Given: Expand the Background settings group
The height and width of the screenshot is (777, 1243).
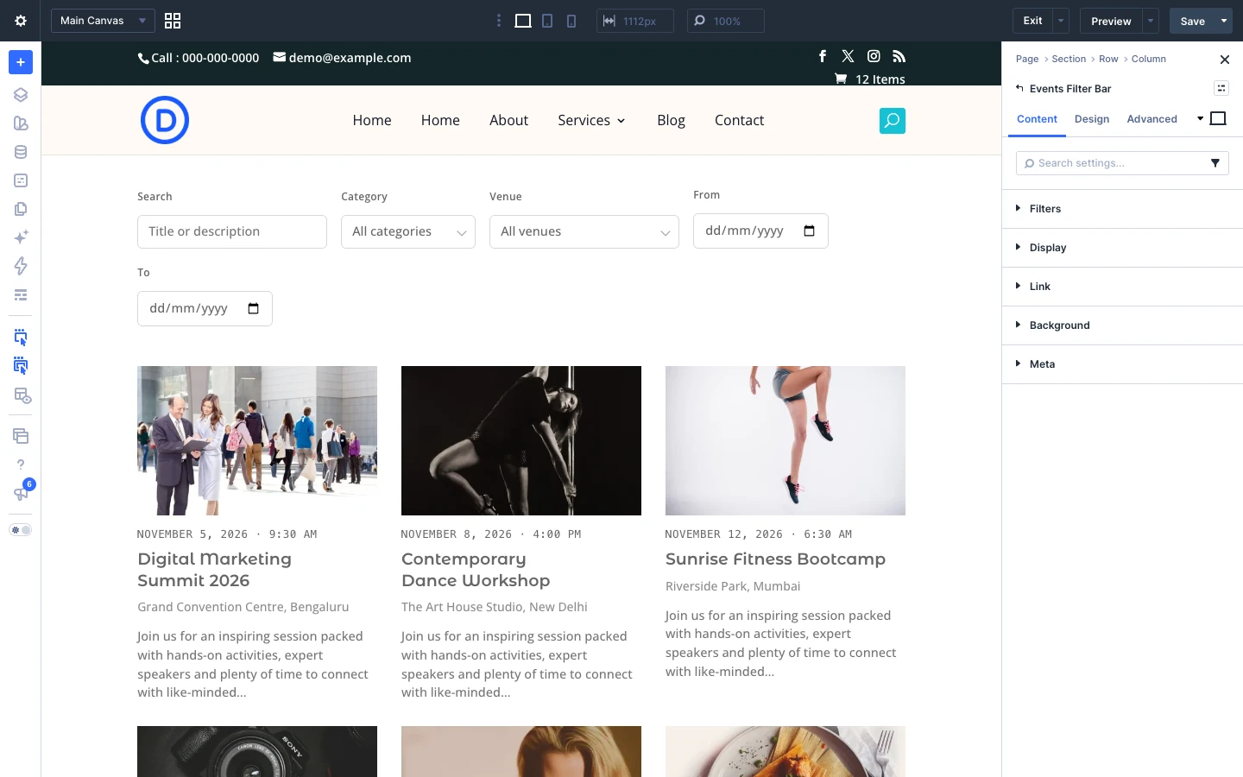Looking at the screenshot, I should coord(1122,325).
